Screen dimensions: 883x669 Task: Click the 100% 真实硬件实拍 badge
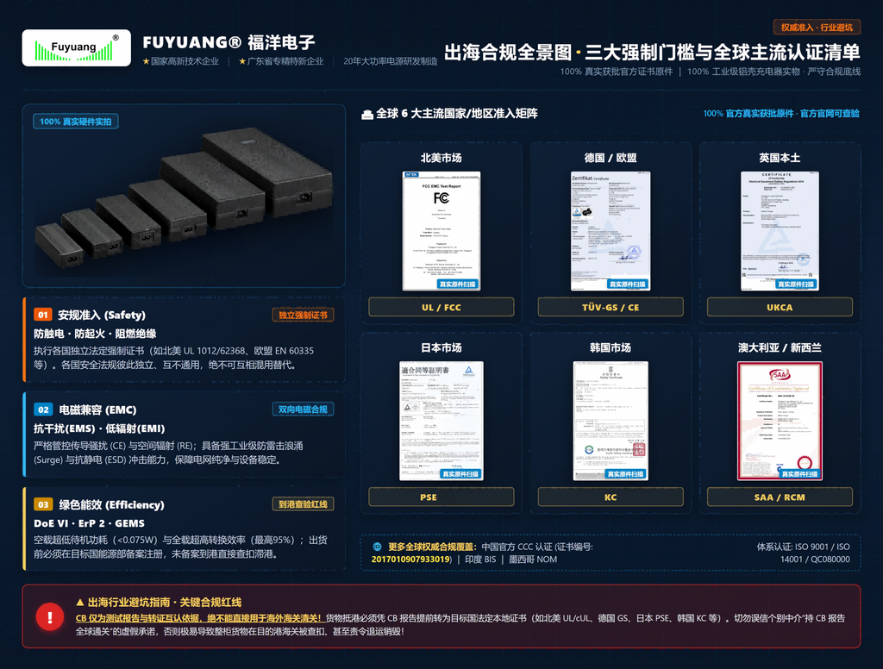pos(76,122)
